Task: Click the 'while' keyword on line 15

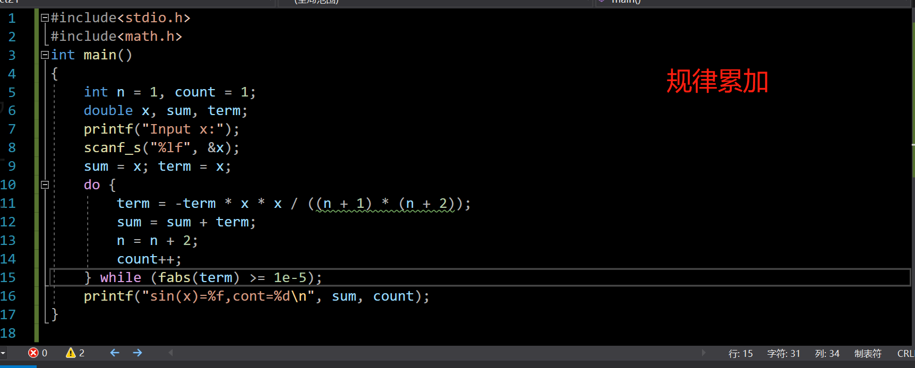Action: (x=121, y=278)
